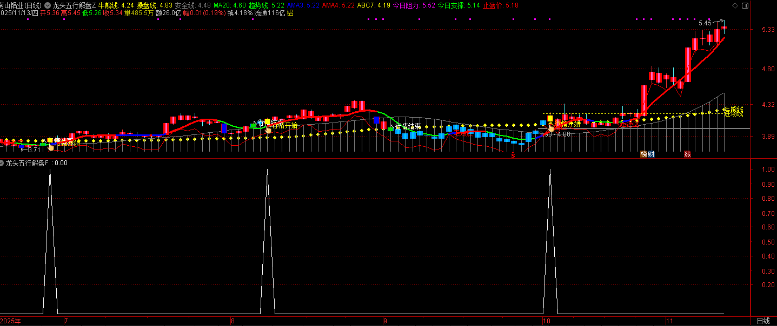Screen dimensions: 777x326
Task: Click the indicator spike in early October
Action: 550,240
